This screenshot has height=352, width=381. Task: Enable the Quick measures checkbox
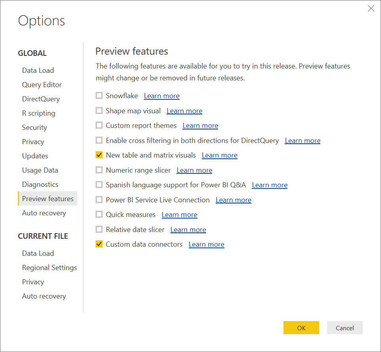click(99, 215)
